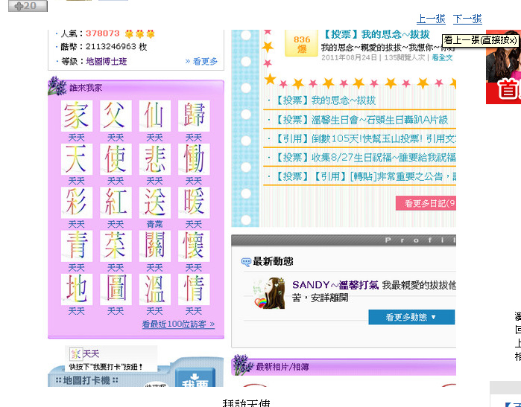Open the 青菜 visitor name link

point(155,224)
